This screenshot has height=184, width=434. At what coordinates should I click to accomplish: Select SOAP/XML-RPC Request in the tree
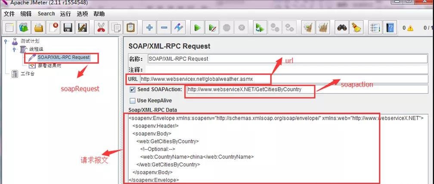(x=64, y=57)
